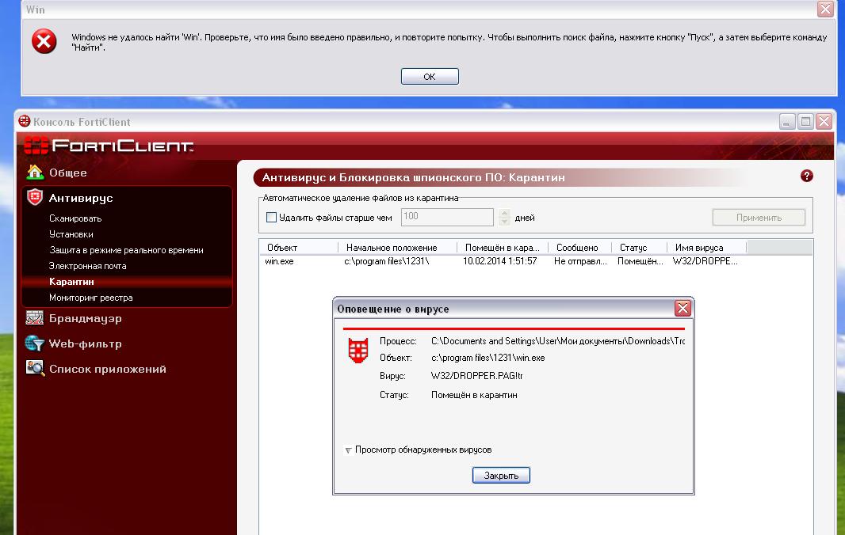Click the c:\program files\1231\ path cell
Viewport: 845px width, 535px height.
click(386, 262)
